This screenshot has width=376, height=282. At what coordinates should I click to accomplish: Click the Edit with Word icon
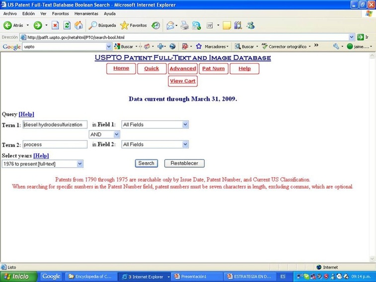pyautogui.click(x=210, y=25)
